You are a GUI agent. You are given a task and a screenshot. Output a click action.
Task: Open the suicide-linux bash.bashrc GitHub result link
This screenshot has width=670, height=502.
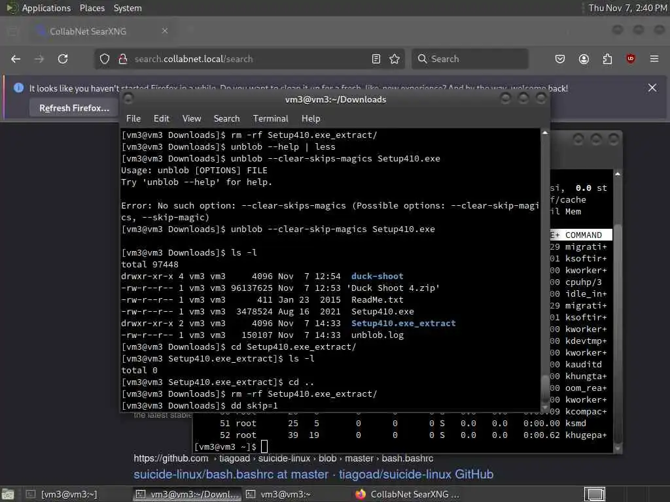click(x=313, y=475)
